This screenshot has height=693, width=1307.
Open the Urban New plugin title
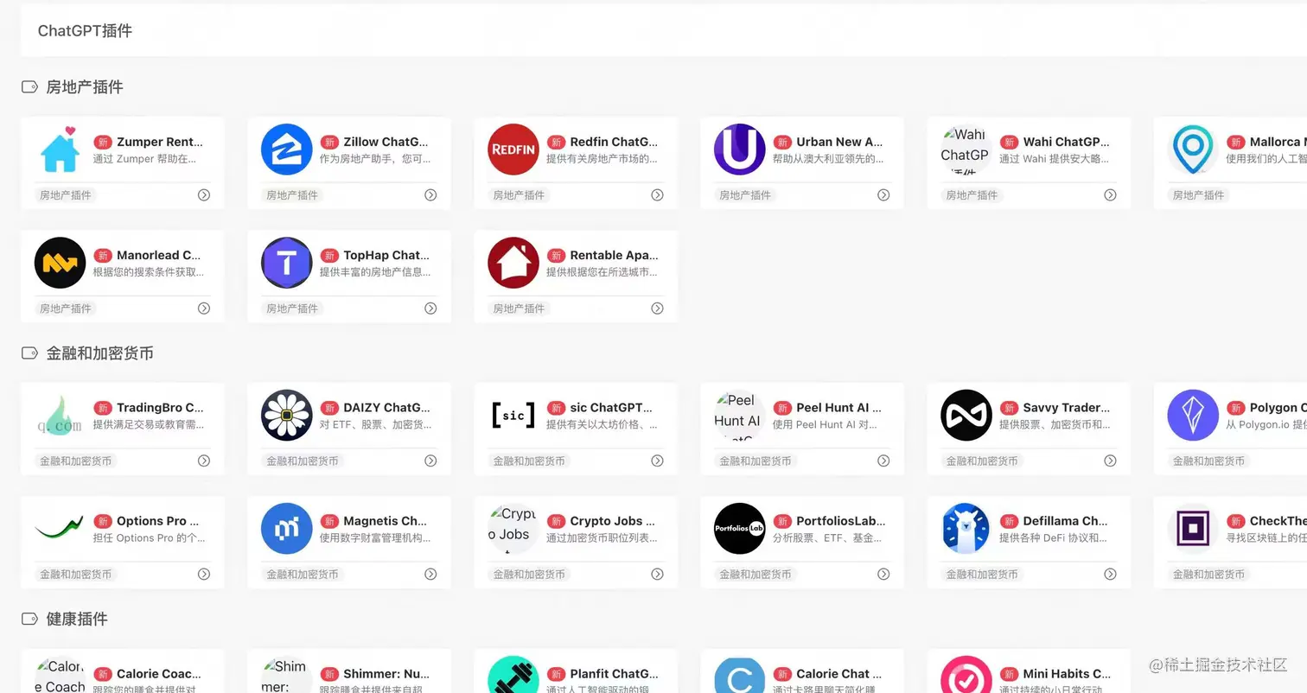tap(840, 142)
